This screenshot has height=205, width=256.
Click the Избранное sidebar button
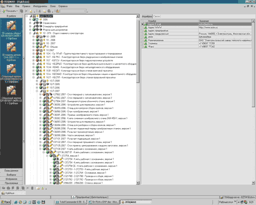11,179
